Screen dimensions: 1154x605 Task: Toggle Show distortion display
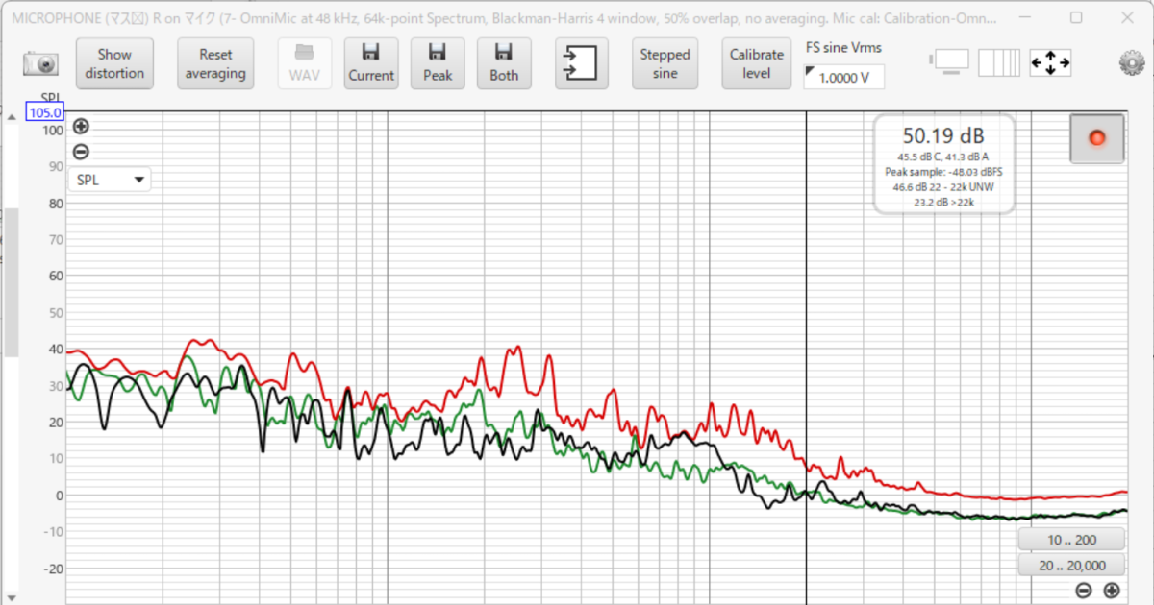(x=114, y=64)
